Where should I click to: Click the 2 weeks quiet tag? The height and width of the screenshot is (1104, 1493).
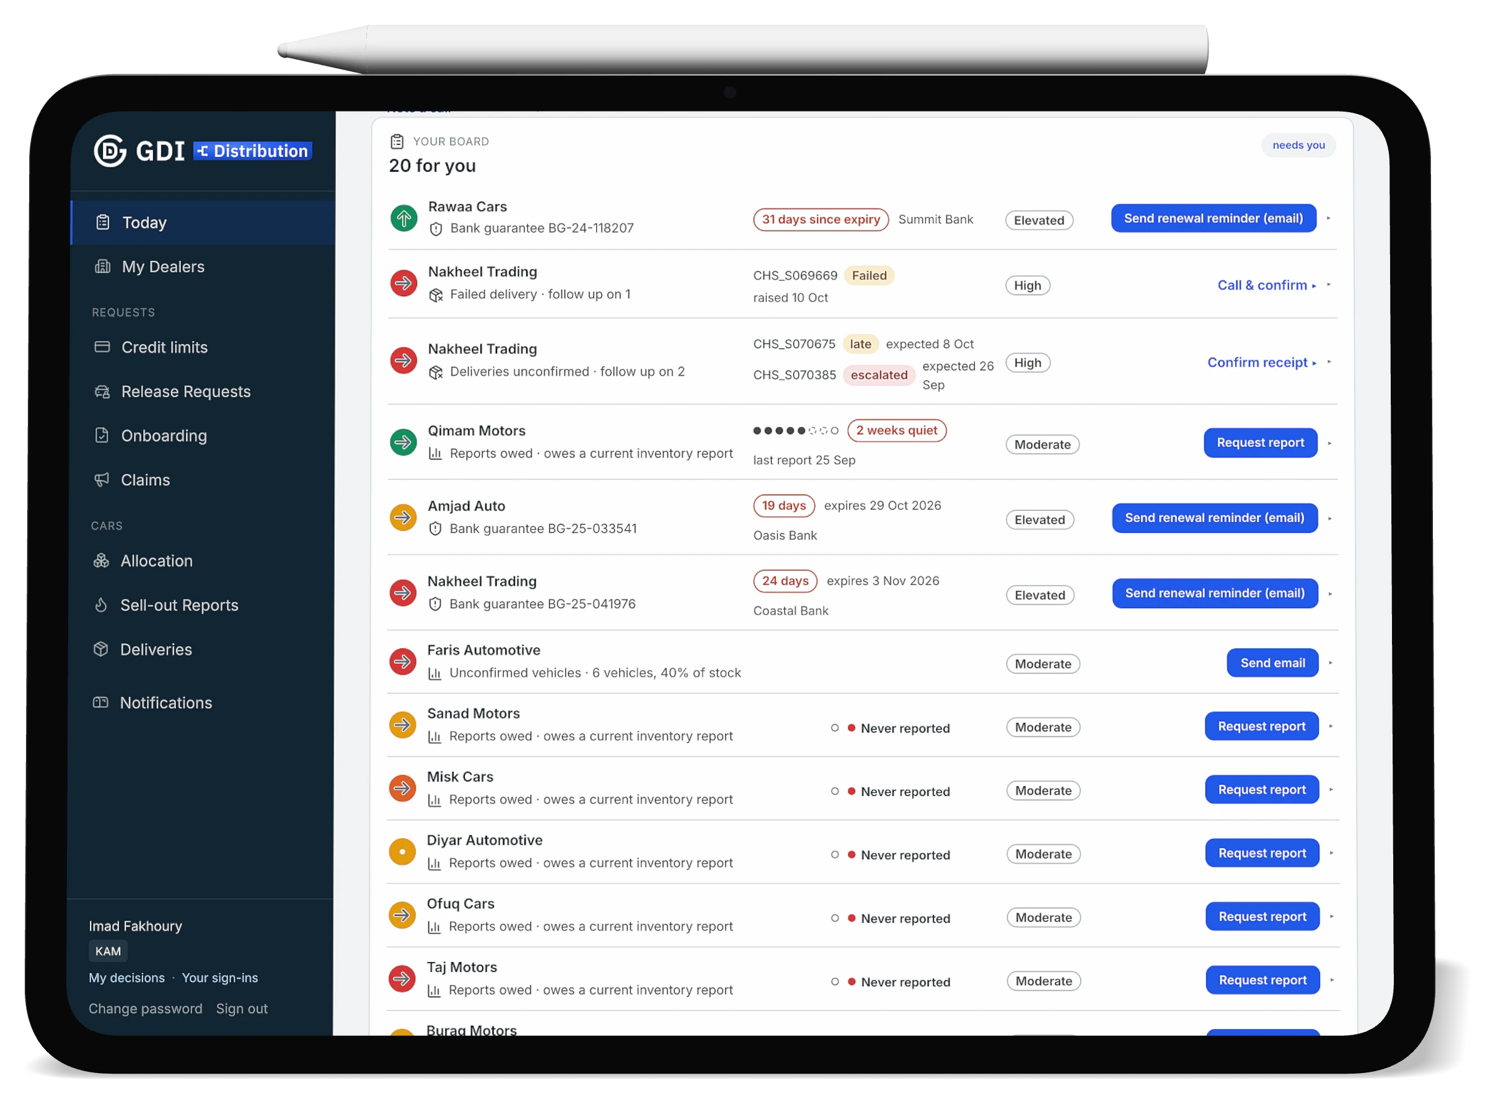coord(896,430)
